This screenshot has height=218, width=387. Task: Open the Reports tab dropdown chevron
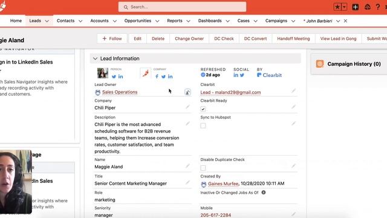point(188,21)
